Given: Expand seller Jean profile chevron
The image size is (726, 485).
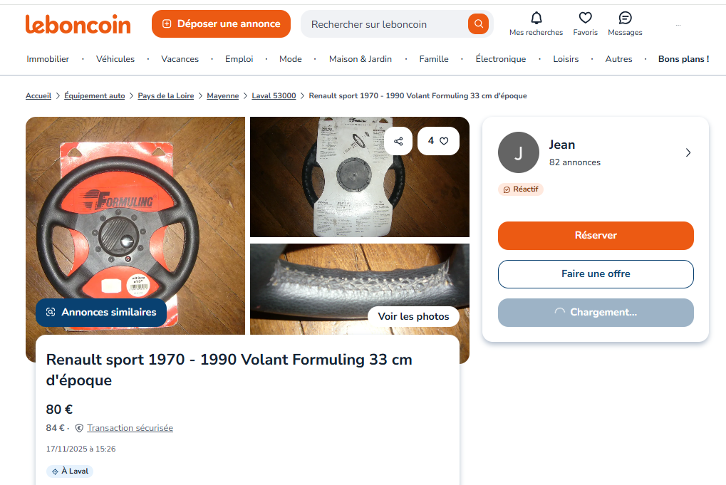Looking at the screenshot, I should tap(688, 152).
